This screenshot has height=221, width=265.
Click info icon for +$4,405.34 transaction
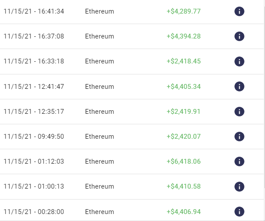point(239,87)
